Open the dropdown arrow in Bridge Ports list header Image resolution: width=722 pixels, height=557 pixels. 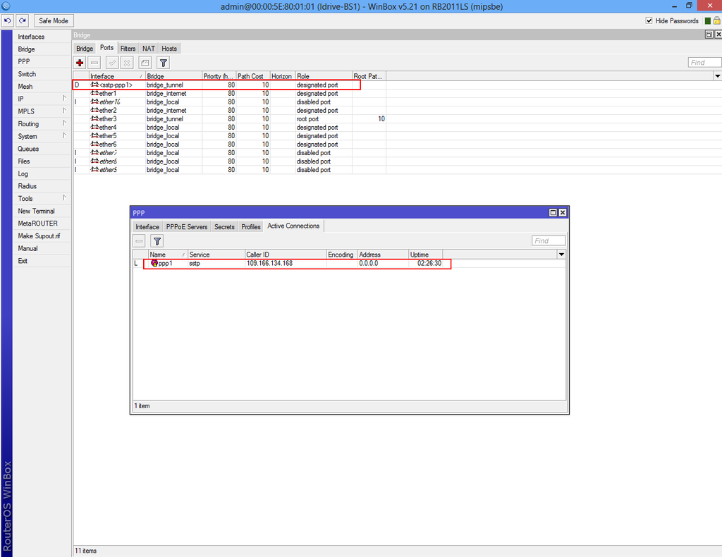(717, 75)
